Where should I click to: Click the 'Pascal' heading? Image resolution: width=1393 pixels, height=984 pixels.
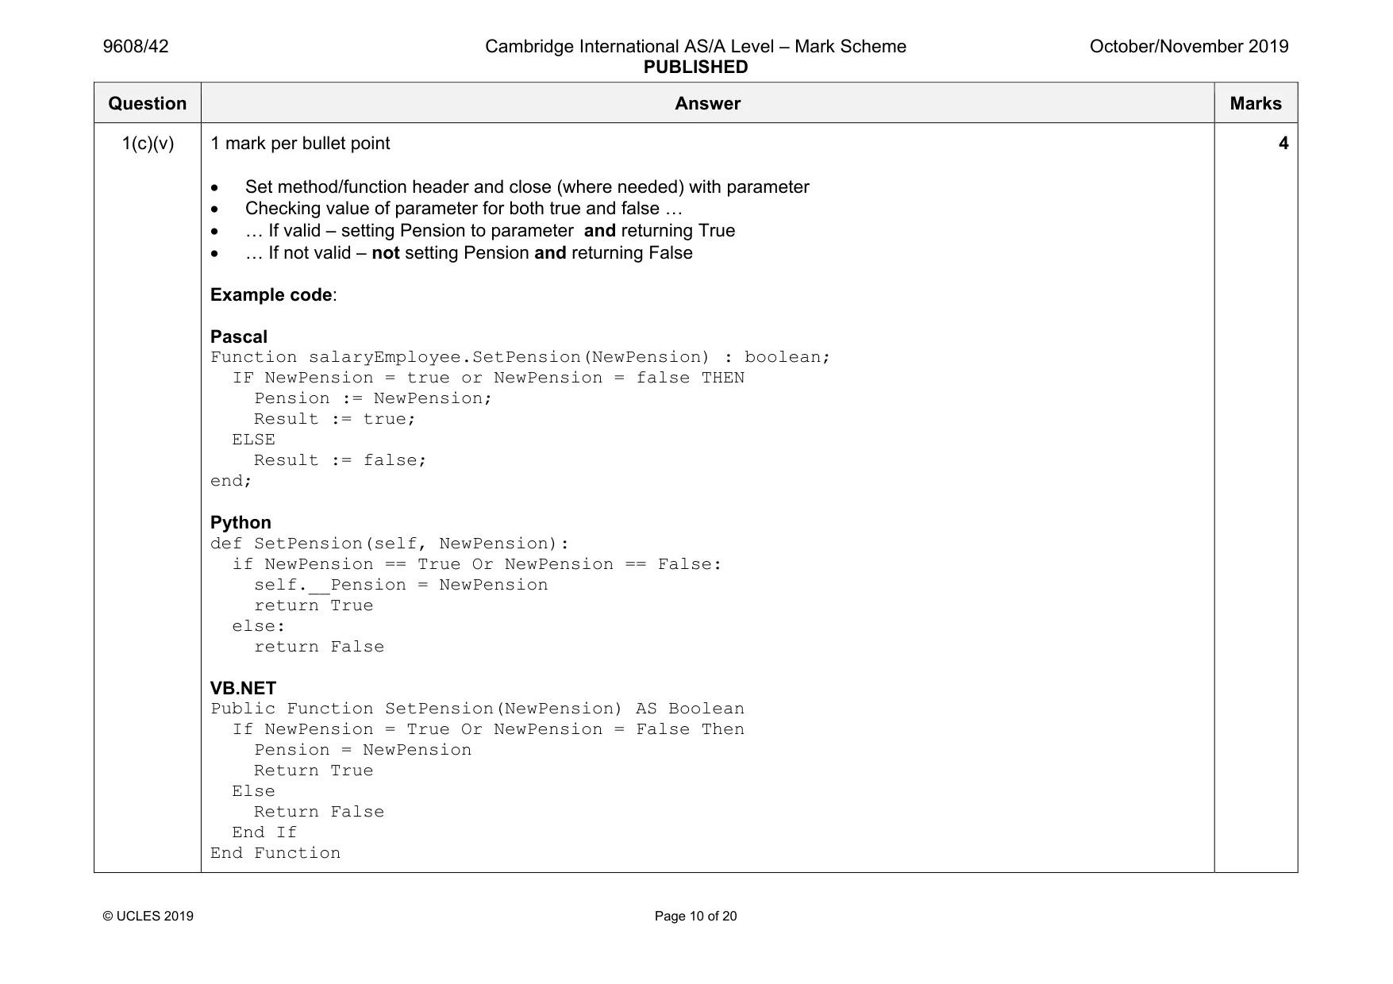[x=239, y=336]
